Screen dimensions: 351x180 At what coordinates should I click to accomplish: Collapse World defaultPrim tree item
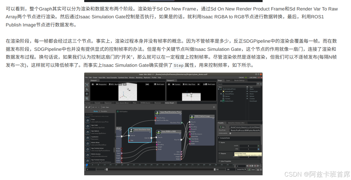pos(219,89)
